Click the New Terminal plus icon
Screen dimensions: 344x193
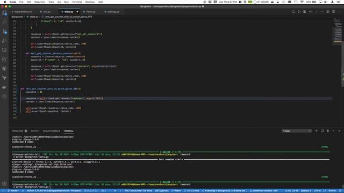[x=316, y=131]
